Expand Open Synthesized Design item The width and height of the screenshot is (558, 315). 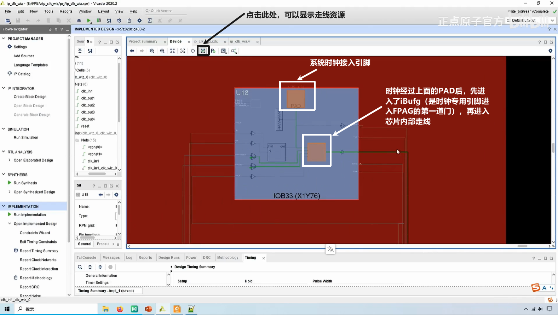[x=10, y=192]
